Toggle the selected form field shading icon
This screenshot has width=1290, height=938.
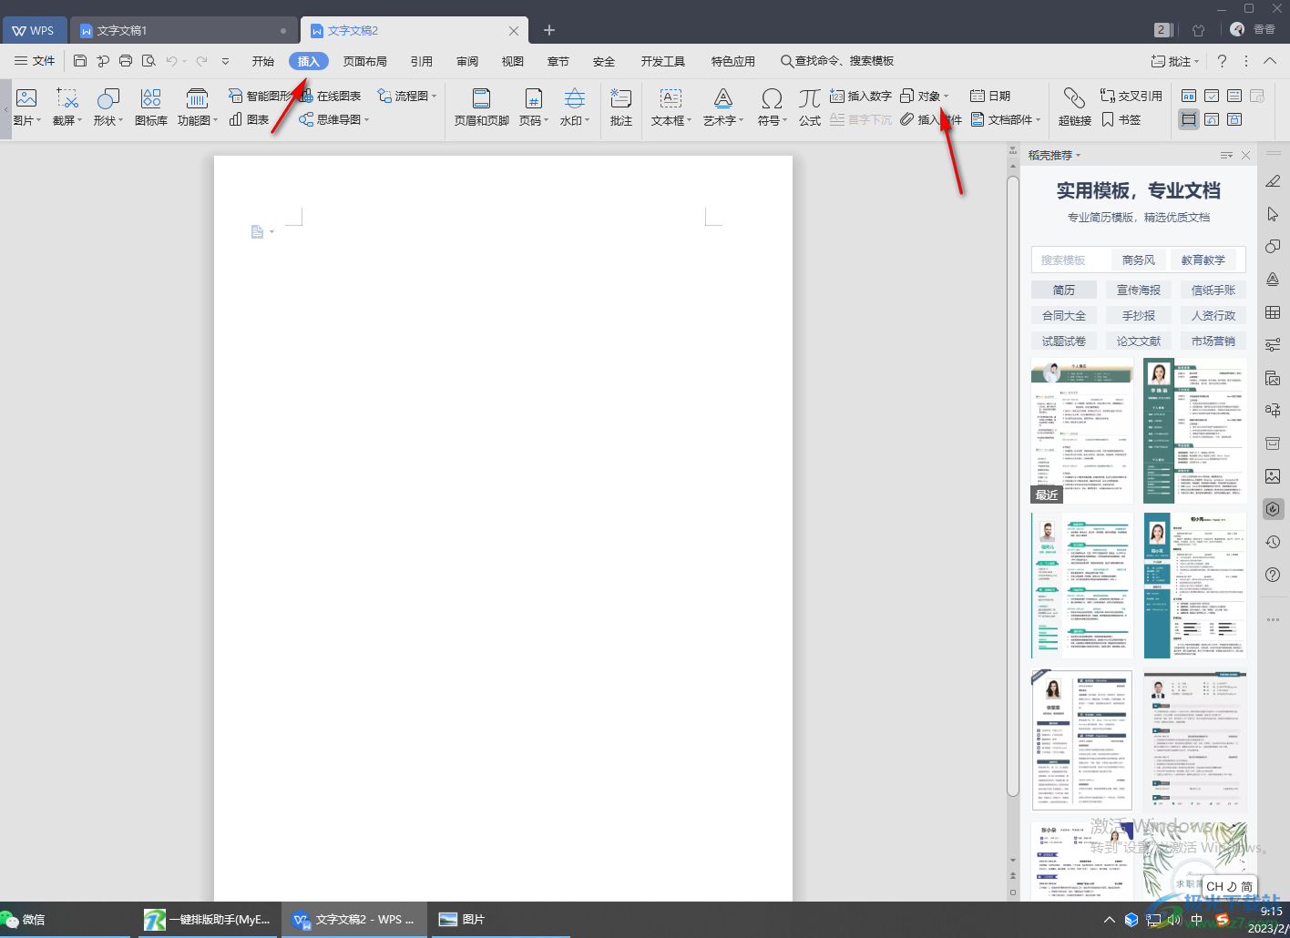click(1189, 119)
